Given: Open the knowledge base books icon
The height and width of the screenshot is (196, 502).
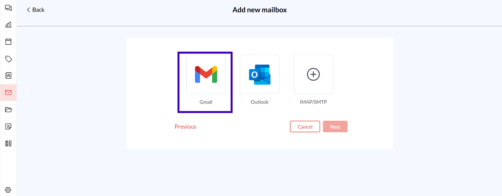Looking at the screenshot, I should (x=8, y=143).
